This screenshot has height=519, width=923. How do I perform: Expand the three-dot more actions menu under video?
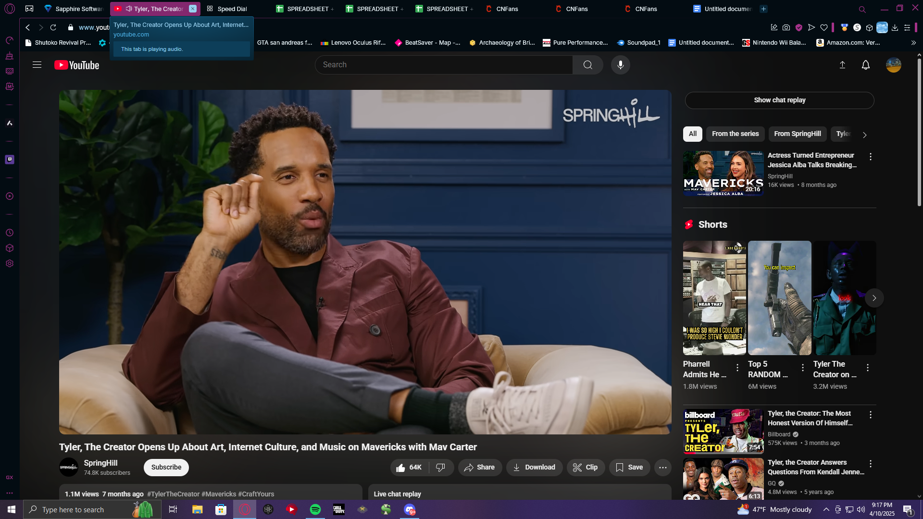[662, 467]
